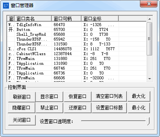Click the vertical scrollbar thumb
This screenshot has width=160, height=137.
point(150,39)
